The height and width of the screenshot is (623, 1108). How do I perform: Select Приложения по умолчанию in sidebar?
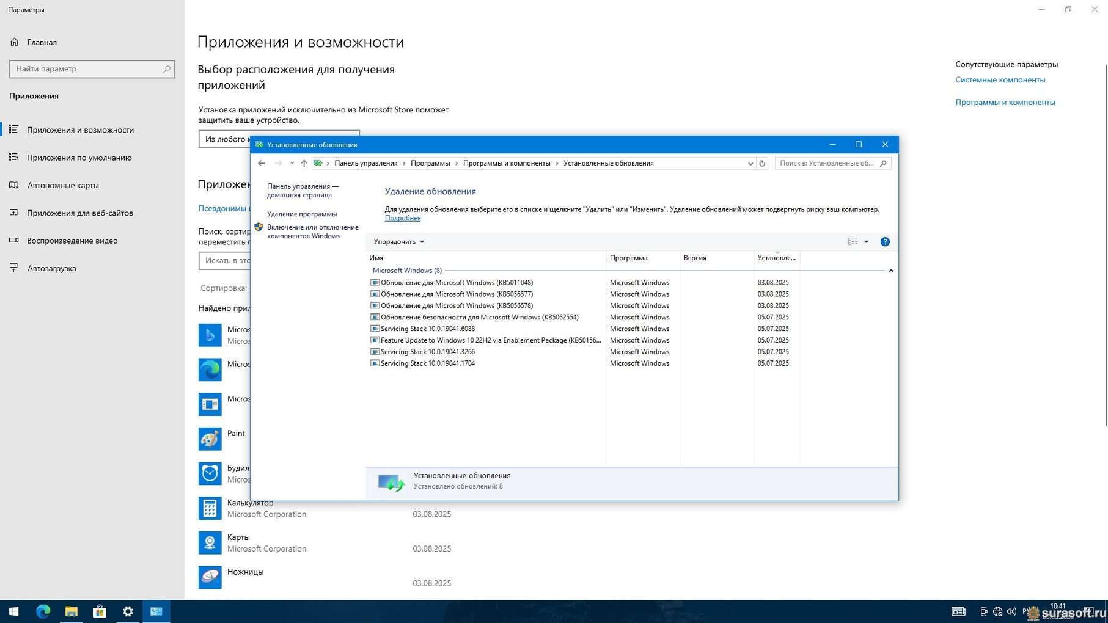[79, 158]
